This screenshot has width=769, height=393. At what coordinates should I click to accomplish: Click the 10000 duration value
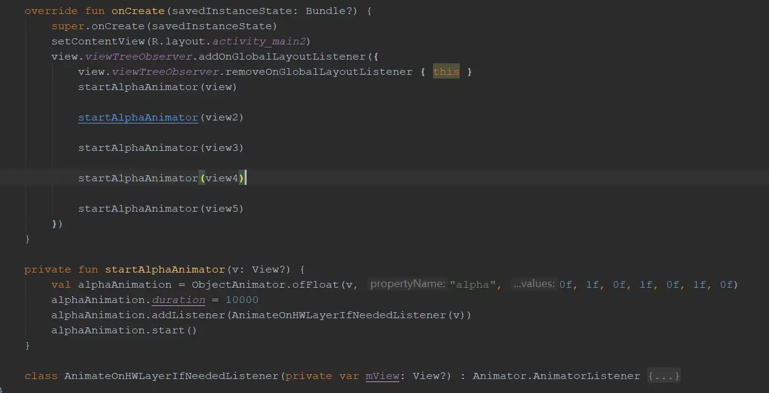click(242, 300)
